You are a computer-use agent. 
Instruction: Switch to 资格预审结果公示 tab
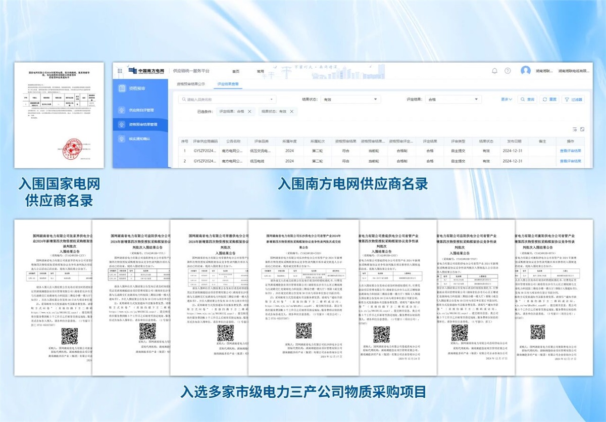[x=190, y=84]
